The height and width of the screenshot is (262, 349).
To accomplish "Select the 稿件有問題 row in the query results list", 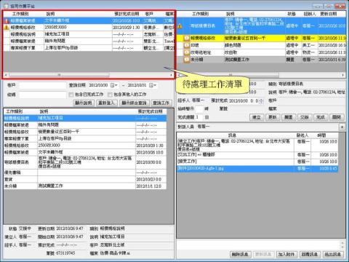I will (x=85, y=125).
